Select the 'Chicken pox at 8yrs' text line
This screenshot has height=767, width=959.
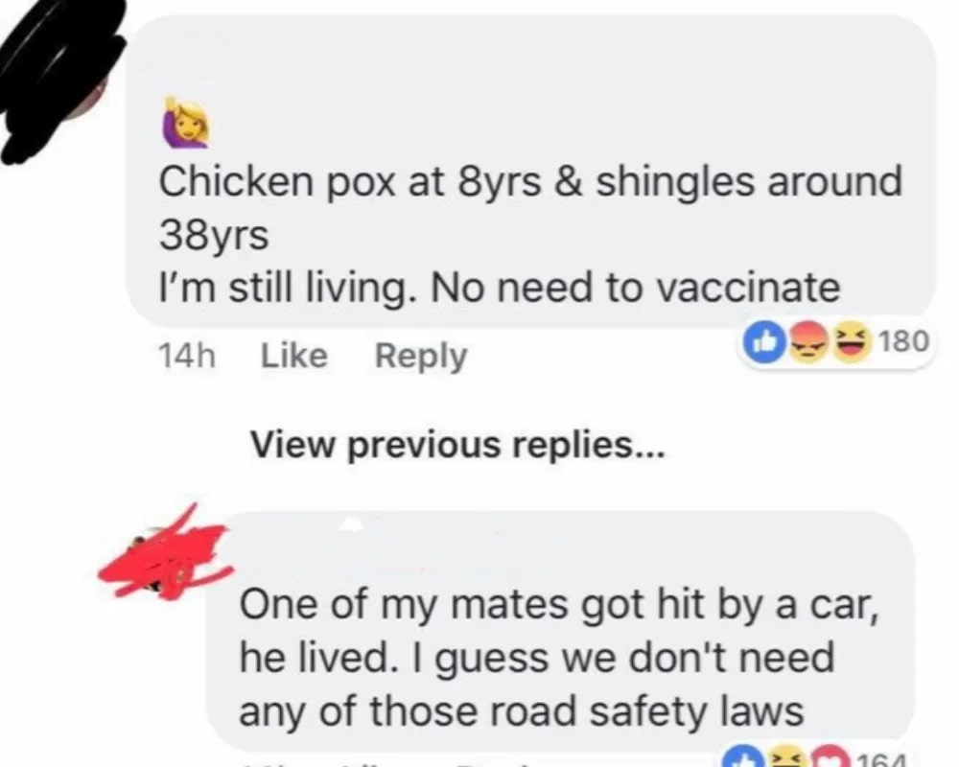coord(531,182)
